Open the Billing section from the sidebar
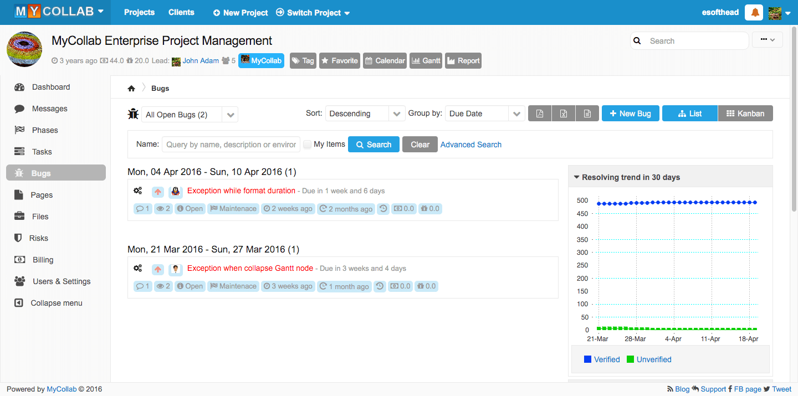798x396 pixels. tap(19, 259)
